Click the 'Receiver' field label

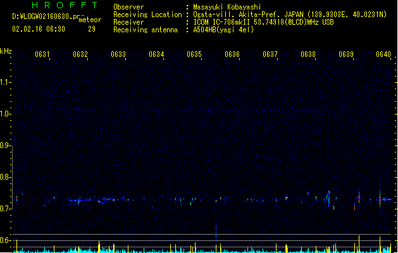[x=128, y=22]
